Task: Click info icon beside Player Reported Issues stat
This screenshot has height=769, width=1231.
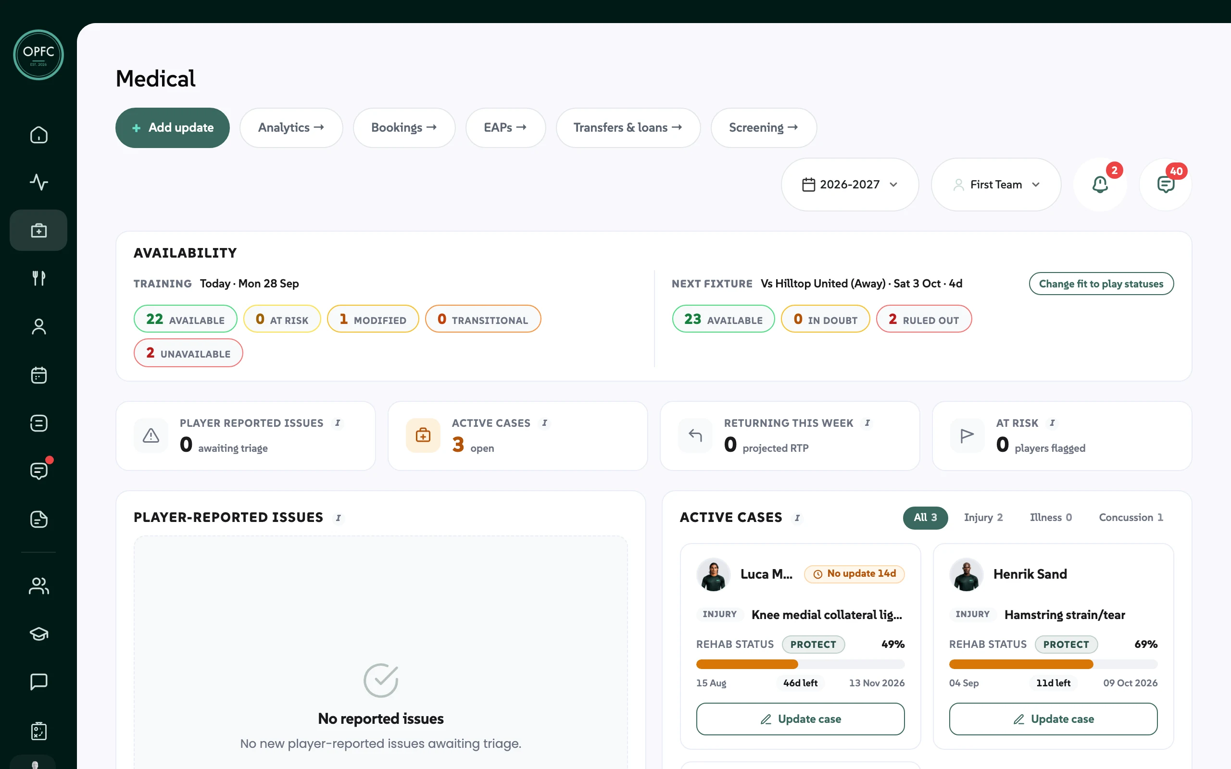Action: 337,423
